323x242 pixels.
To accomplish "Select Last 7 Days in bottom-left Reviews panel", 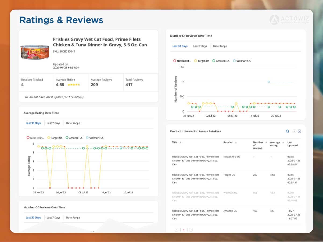I will tap(53, 218).
